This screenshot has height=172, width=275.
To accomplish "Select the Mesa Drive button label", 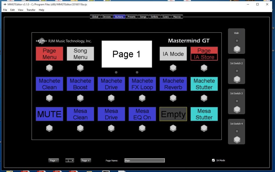I will tap(111, 114).
